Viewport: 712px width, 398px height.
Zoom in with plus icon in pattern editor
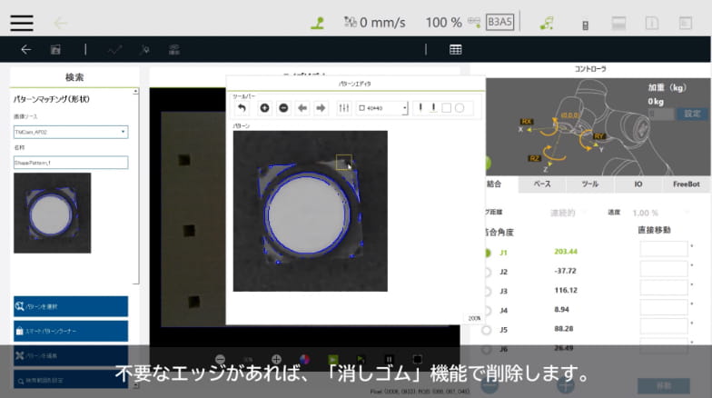pos(264,108)
